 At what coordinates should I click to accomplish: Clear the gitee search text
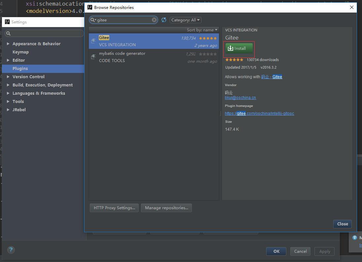pos(154,20)
